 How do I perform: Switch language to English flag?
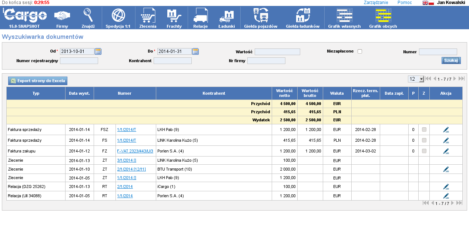425,3
